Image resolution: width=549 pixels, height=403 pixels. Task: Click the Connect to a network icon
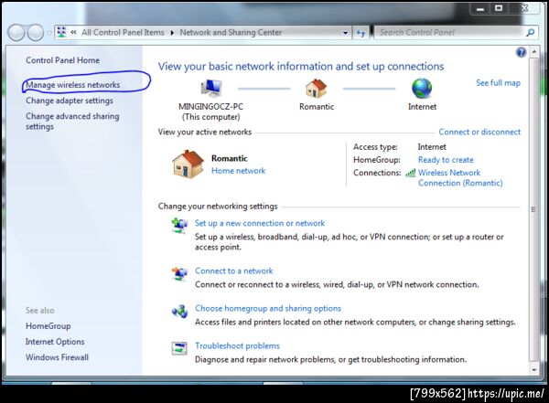[179, 273]
